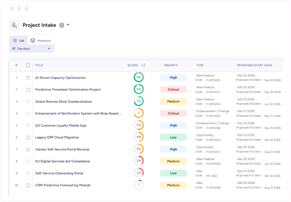Click start date Mar 19 2026
This screenshot has width=291, height=202.
coord(246,123)
